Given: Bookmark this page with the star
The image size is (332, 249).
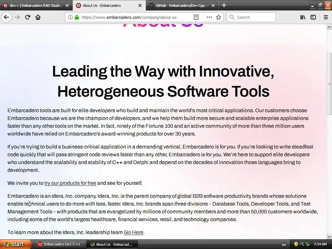Looking at the screenshot, I should tap(219, 17).
